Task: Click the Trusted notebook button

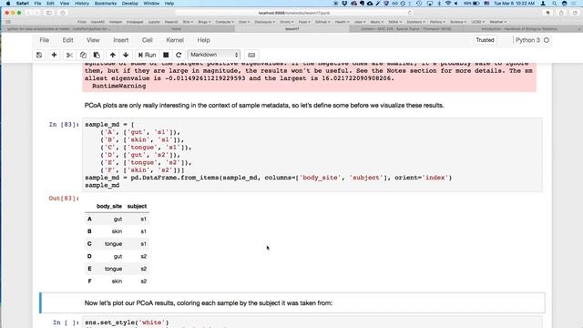Action: click(485, 40)
